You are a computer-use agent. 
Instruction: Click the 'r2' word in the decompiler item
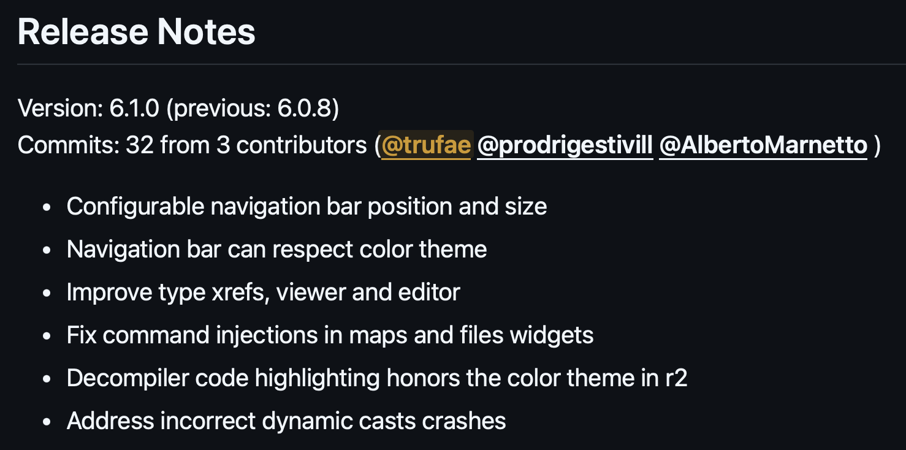676,378
